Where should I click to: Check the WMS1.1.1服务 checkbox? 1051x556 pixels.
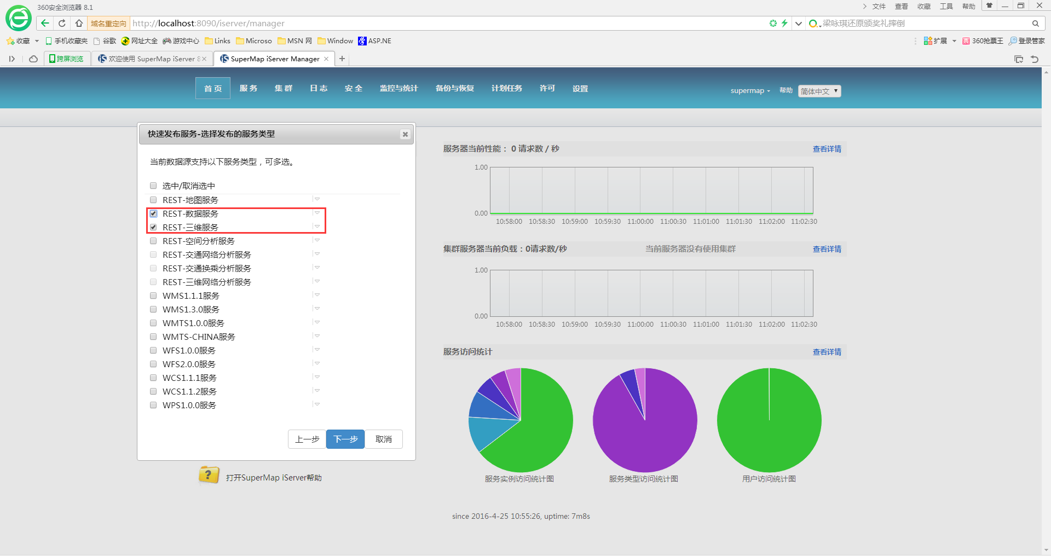point(153,296)
